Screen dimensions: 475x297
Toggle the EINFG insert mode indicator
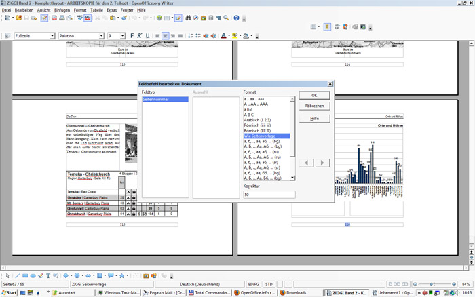253,284
